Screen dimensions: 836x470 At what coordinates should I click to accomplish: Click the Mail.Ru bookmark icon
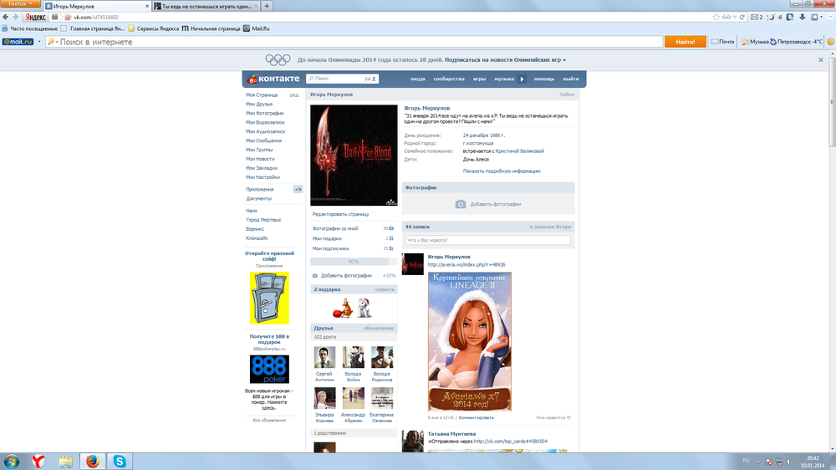[247, 28]
